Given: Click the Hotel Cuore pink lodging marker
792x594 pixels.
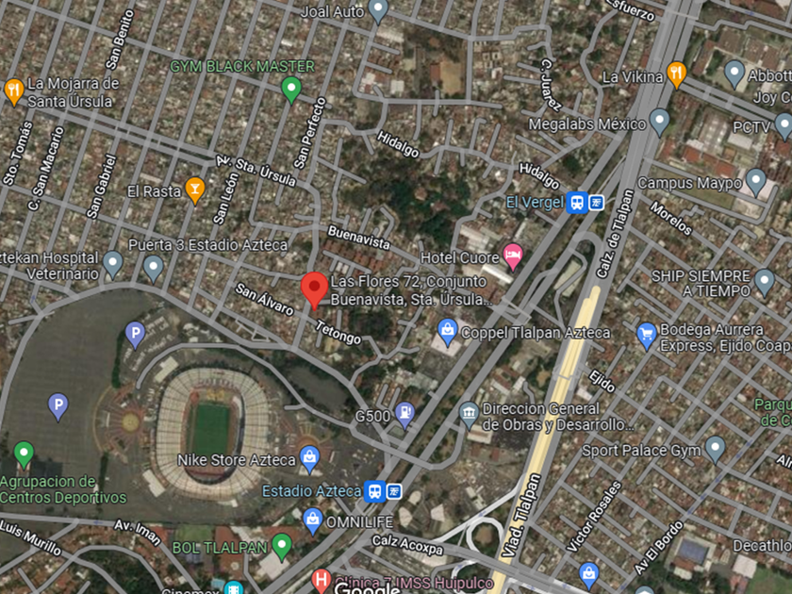Looking at the screenshot, I should [513, 256].
